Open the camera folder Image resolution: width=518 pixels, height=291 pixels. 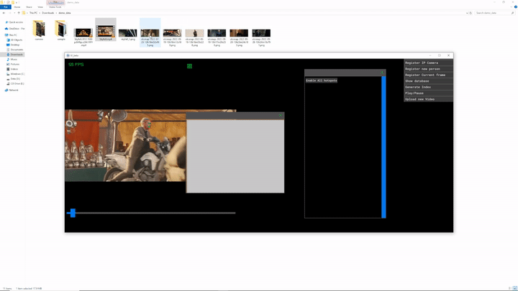click(x=39, y=30)
